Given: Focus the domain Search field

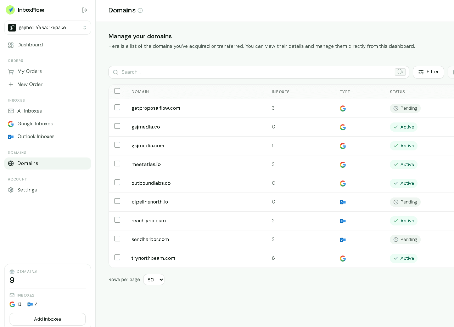Looking at the screenshot, I should [259, 72].
